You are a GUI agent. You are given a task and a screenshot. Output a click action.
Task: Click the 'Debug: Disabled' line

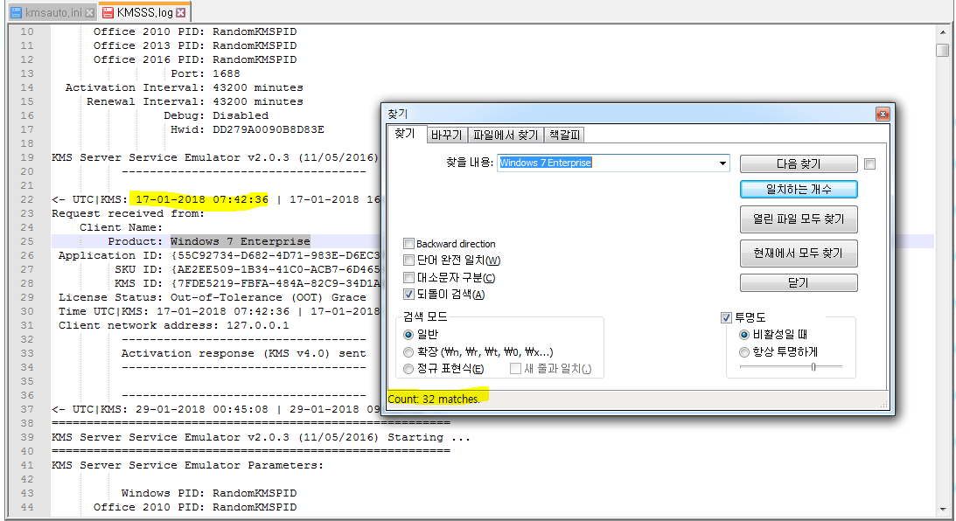(x=216, y=115)
